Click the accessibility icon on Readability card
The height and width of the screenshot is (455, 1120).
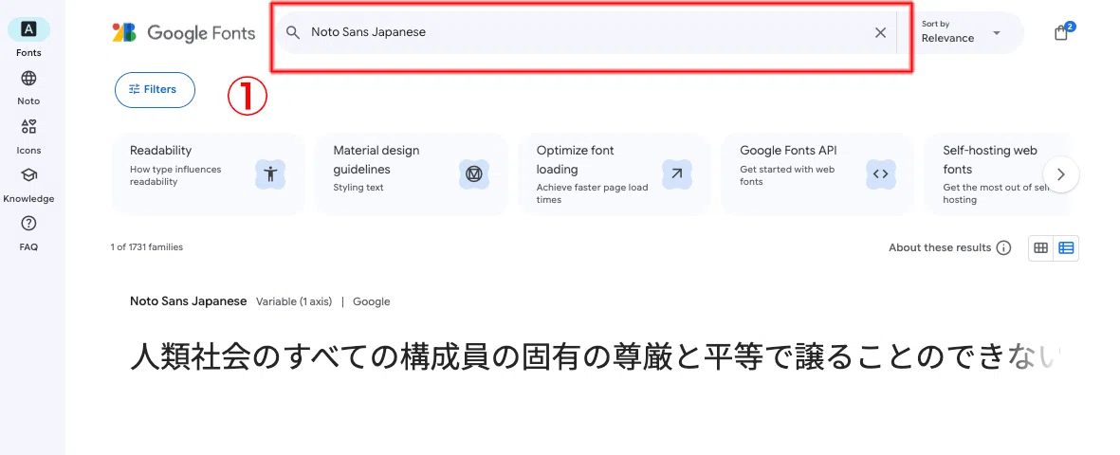(270, 174)
